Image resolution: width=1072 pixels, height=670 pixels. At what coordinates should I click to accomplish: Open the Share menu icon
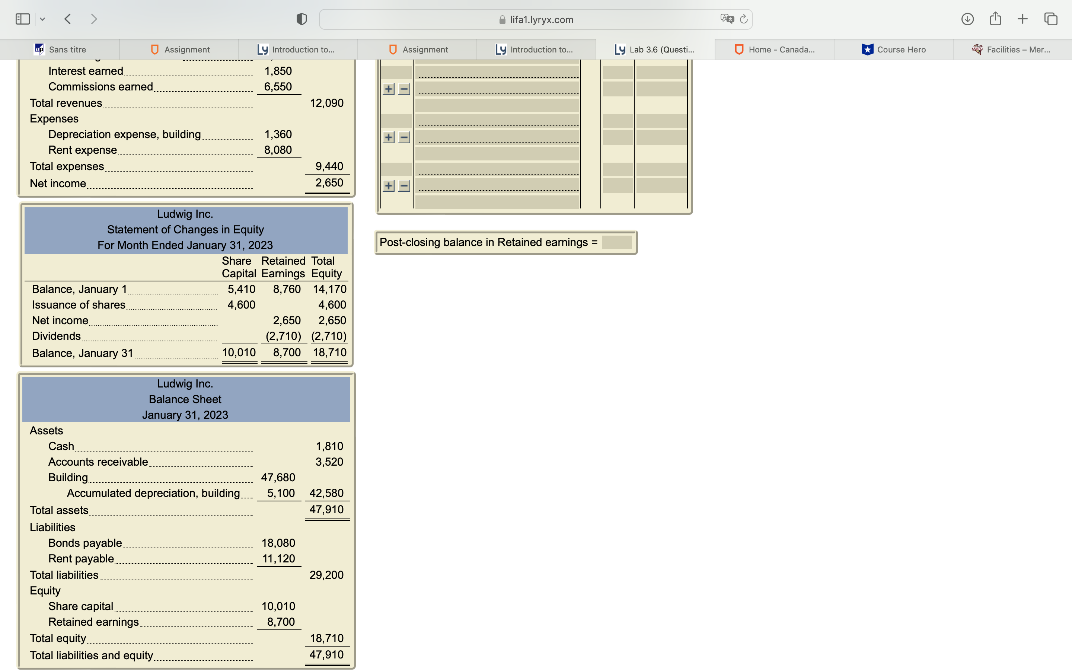[995, 19]
